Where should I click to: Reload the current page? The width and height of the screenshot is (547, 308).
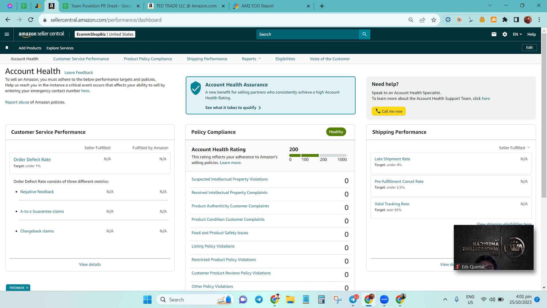coord(31,20)
